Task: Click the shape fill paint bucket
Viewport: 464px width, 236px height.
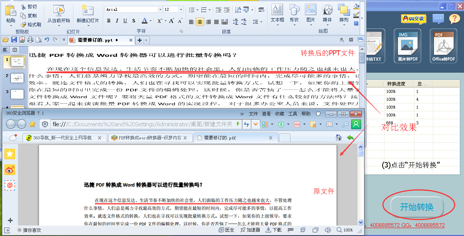Action: (x=356, y=6)
